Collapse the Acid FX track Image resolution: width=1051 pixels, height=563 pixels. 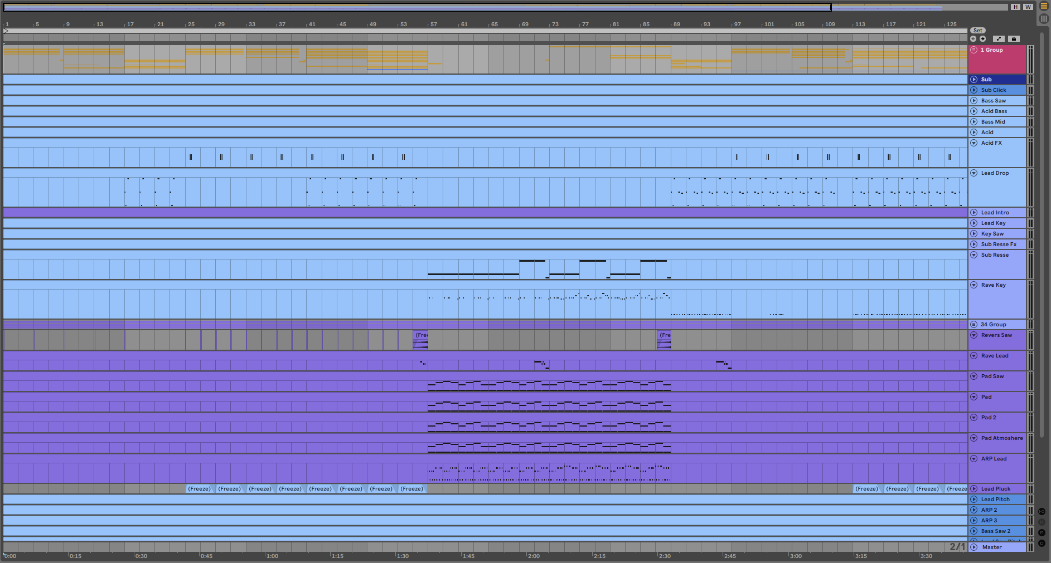974,143
